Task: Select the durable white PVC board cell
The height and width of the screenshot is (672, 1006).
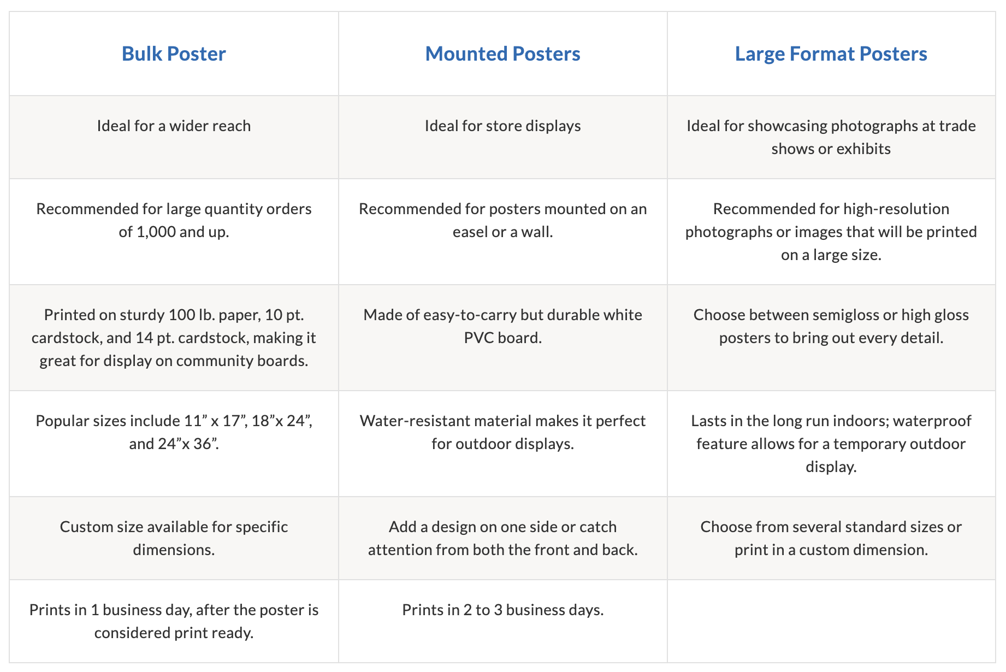Action: pos(502,326)
